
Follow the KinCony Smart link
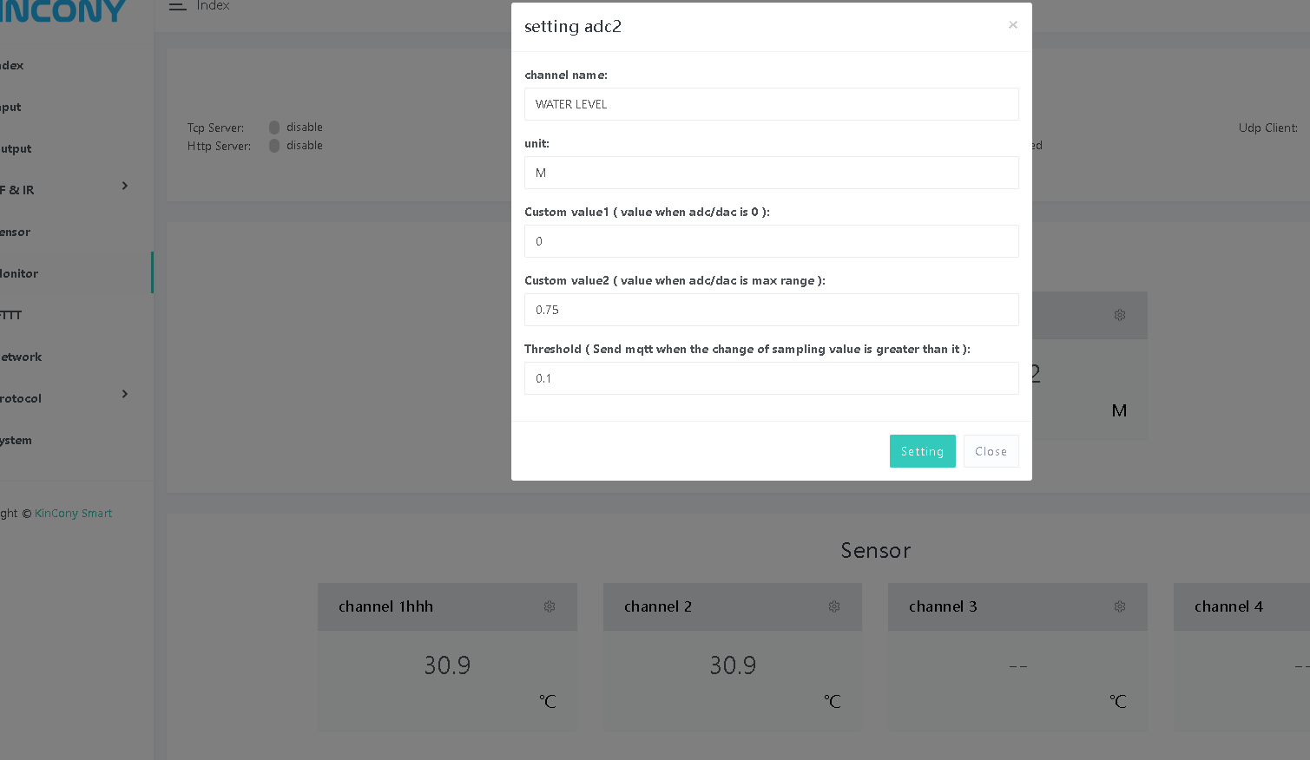click(x=73, y=514)
